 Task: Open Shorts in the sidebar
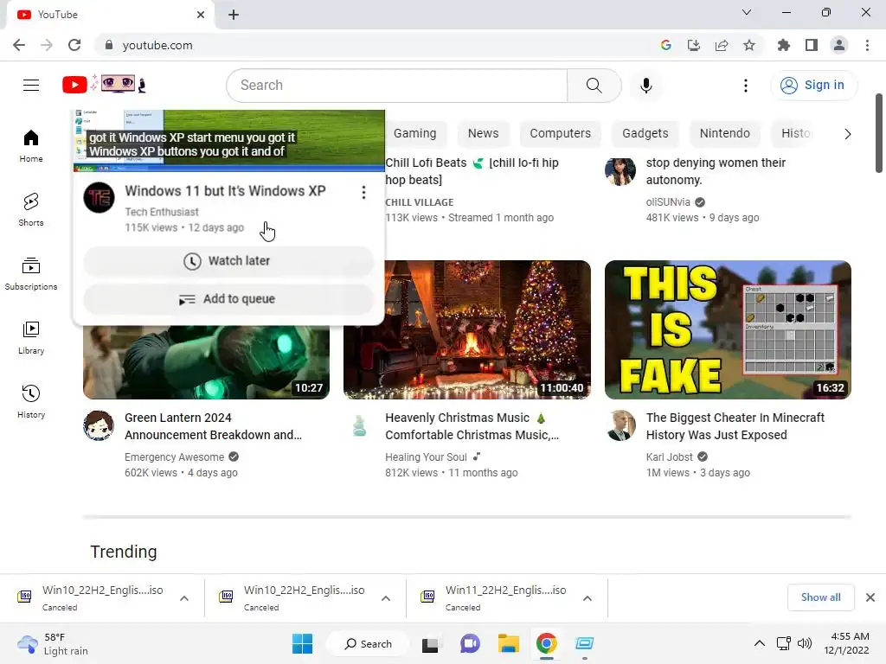[x=31, y=210]
